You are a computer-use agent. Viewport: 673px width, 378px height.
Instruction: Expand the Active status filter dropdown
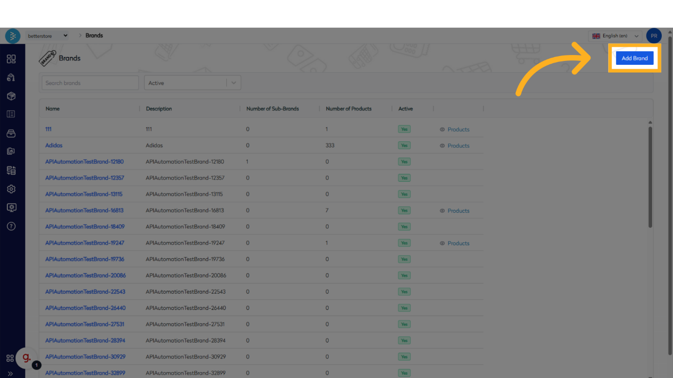point(234,83)
